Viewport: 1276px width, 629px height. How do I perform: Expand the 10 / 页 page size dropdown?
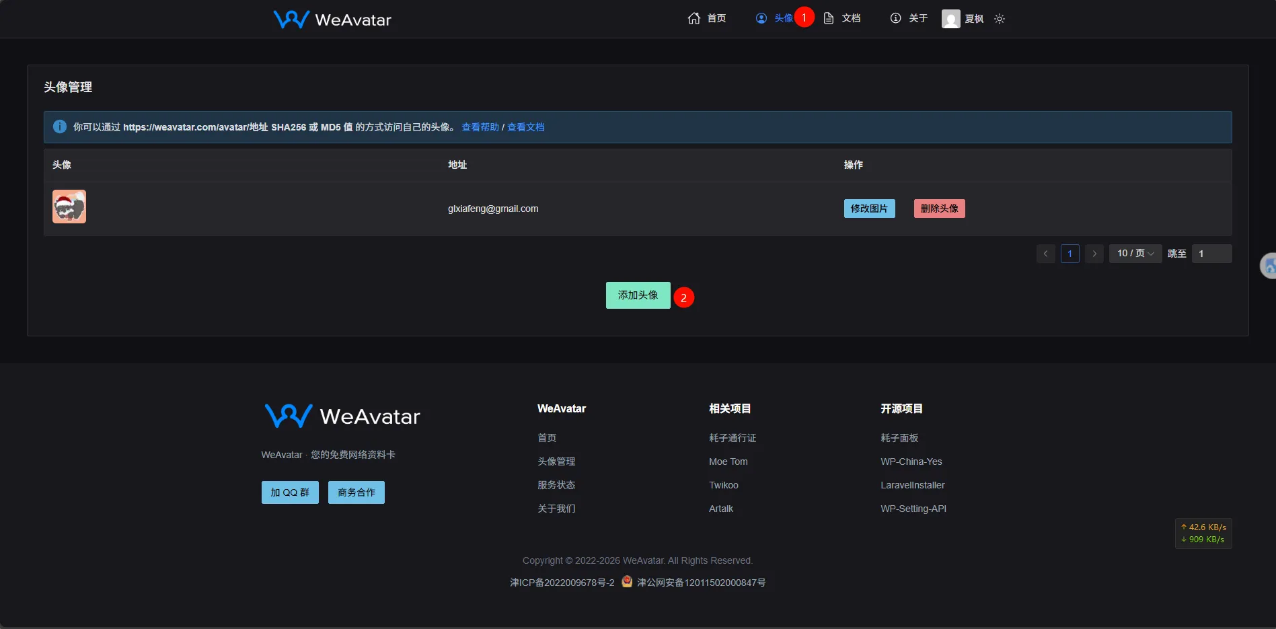pyautogui.click(x=1135, y=254)
